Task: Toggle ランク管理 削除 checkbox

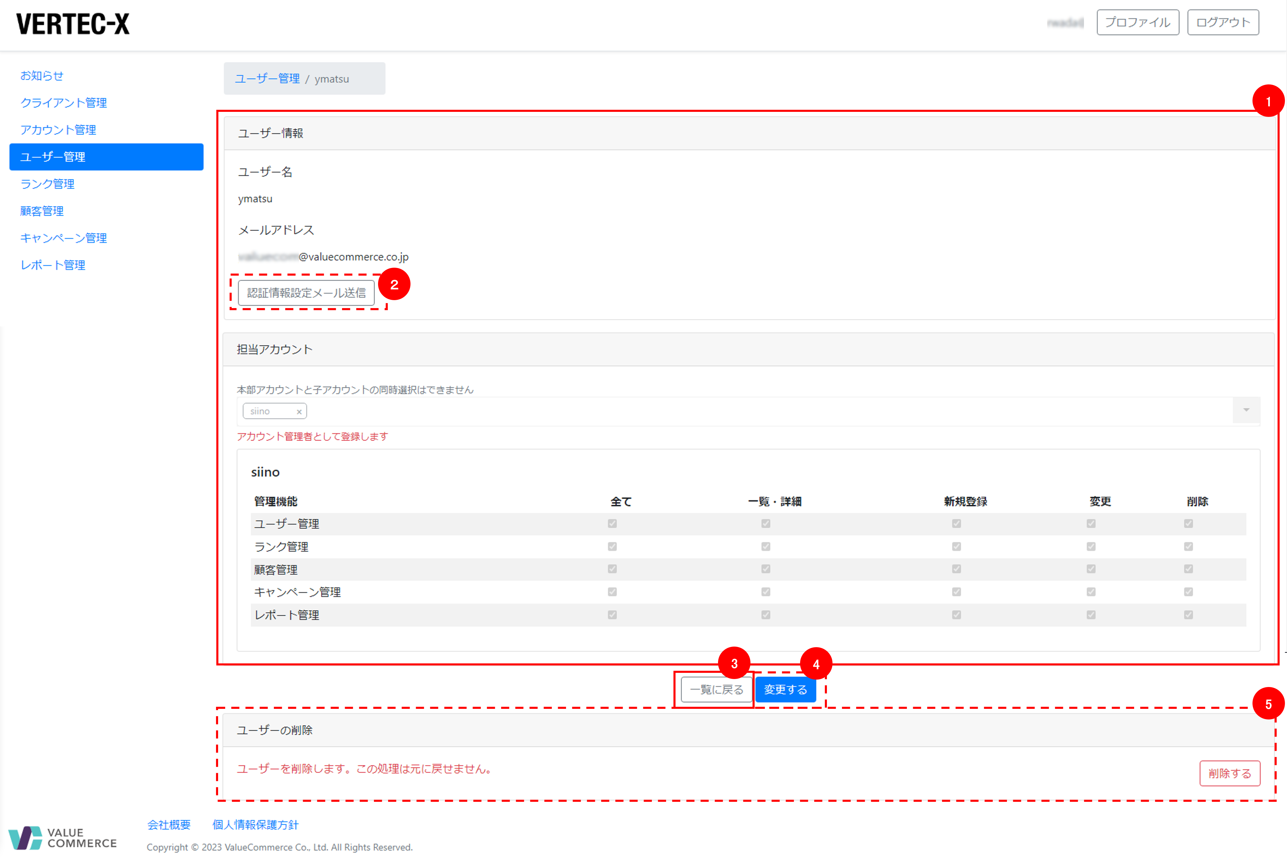Action: [1188, 547]
